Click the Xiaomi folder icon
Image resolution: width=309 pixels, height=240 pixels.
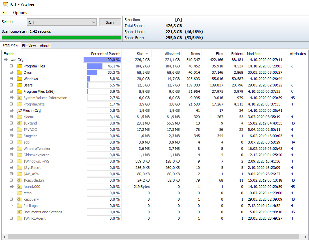pyautogui.click(x=19, y=117)
